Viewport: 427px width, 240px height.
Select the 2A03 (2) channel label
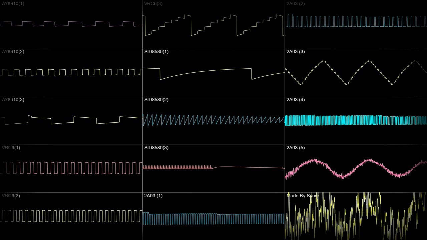point(296,4)
